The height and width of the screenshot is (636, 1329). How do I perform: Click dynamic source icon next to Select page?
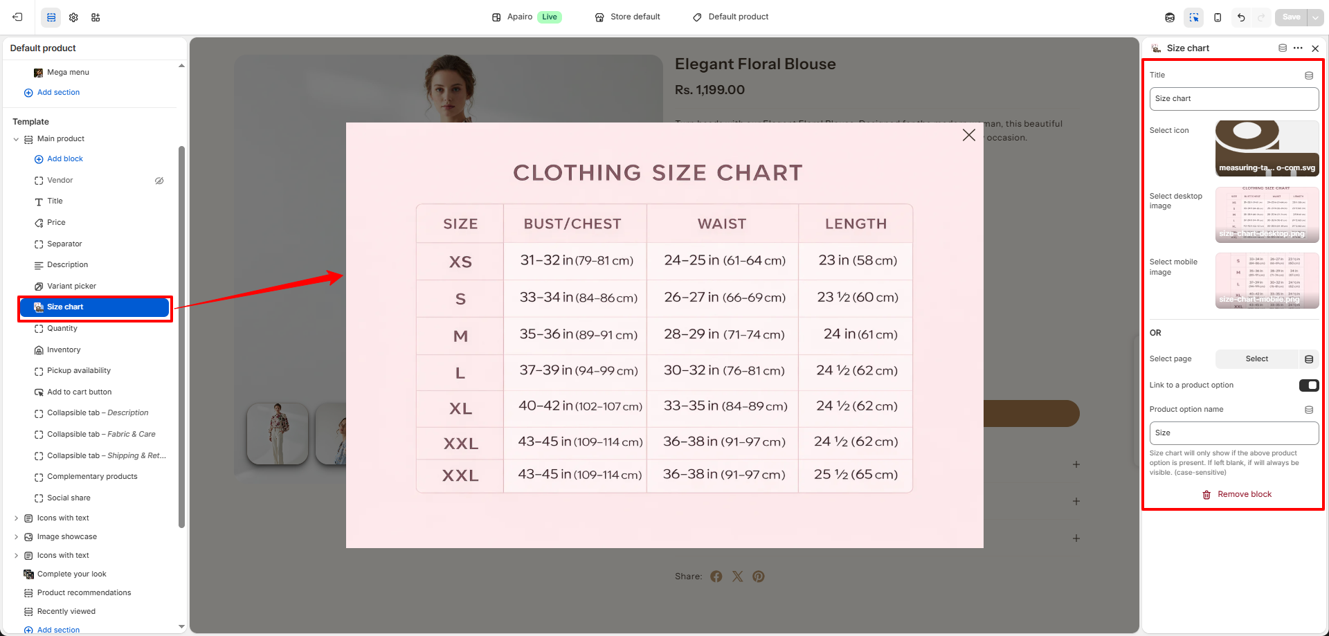tap(1309, 359)
